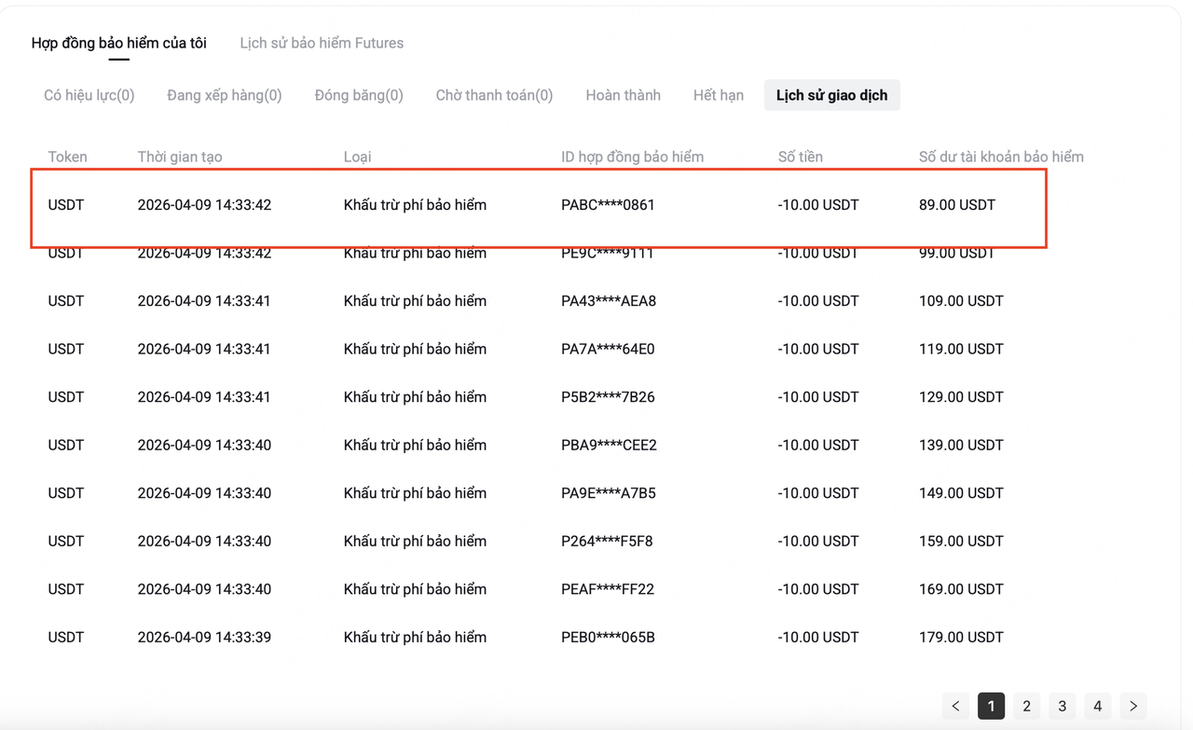
Task: Switch to Lịch sử bảo hiểm Futures tab
Action: pos(322,43)
